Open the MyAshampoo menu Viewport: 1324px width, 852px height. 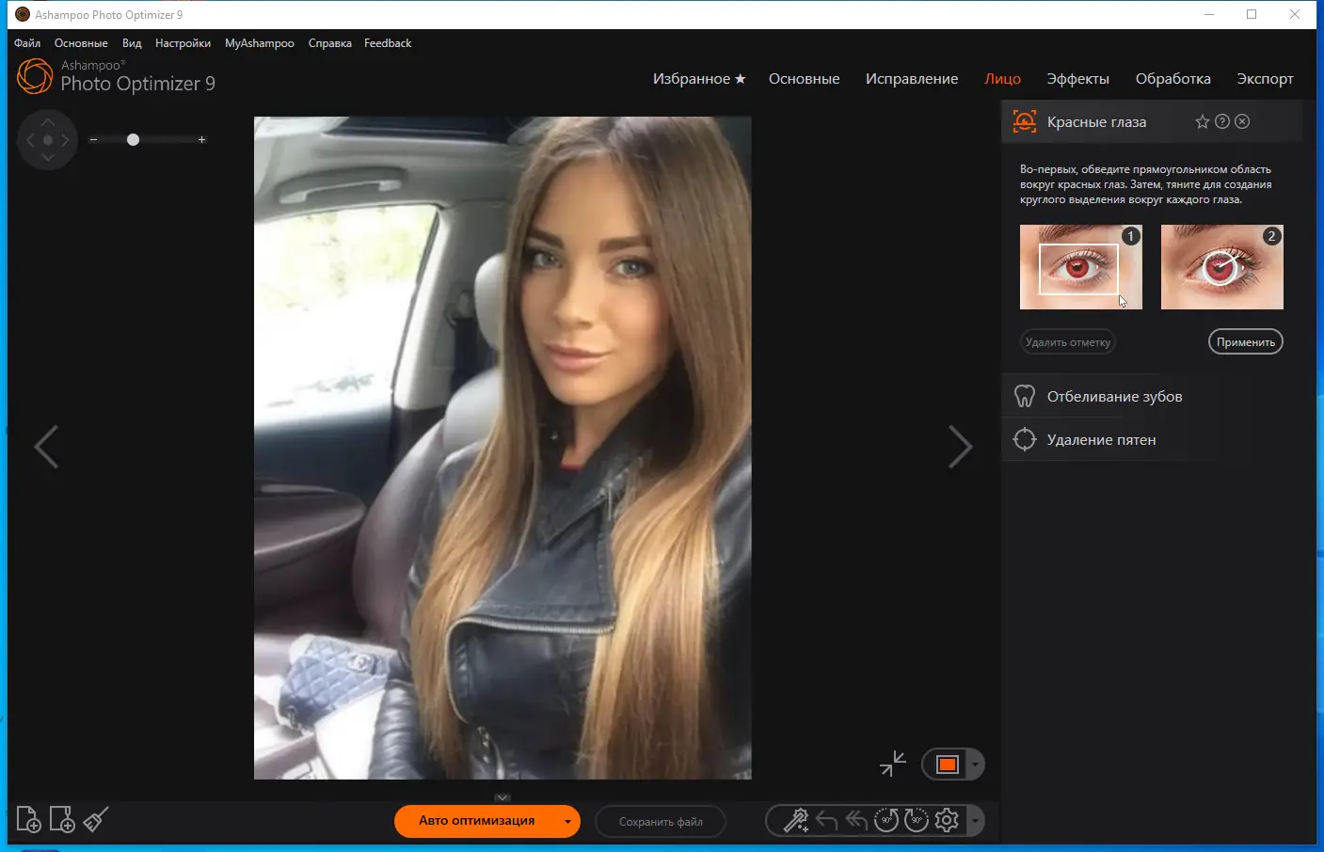click(x=260, y=43)
